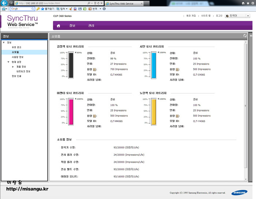Collapse panel with double-arrow icon at right

pyautogui.click(x=251, y=36)
